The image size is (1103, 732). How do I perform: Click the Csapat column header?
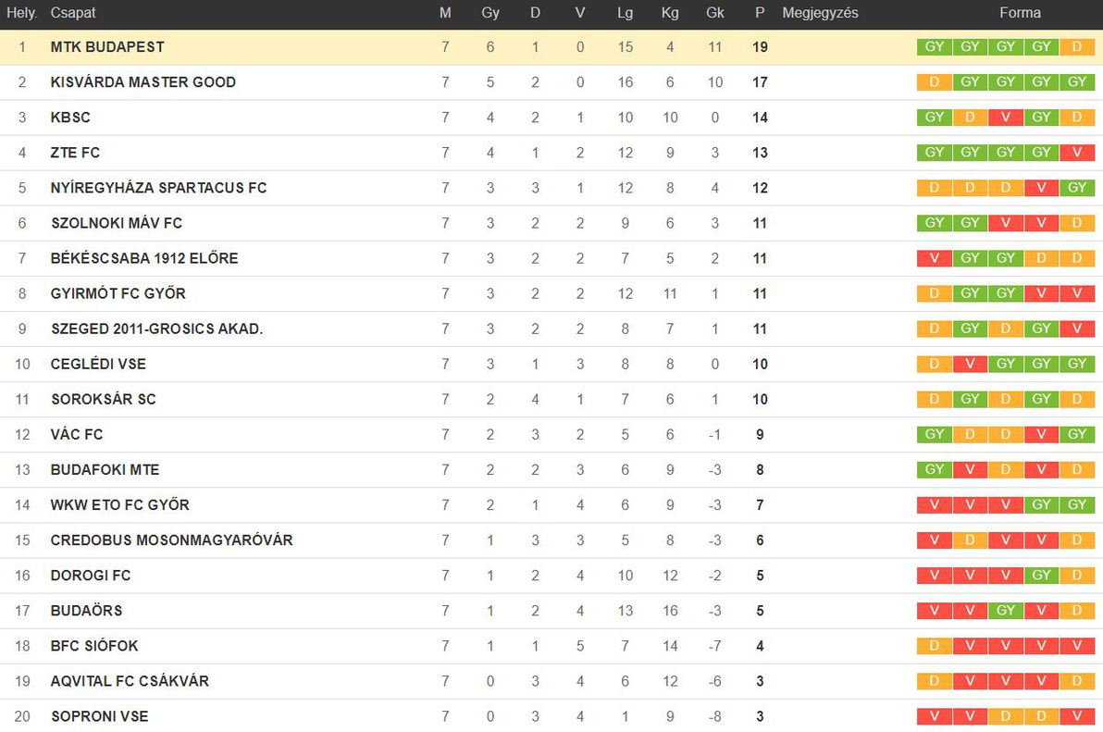pos(73,13)
